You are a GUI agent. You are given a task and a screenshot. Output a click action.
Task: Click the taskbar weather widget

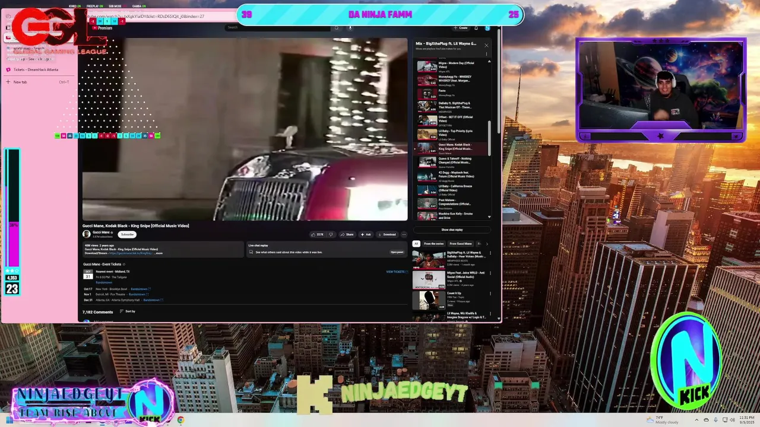pyautogui.click(x=662, y=420)
